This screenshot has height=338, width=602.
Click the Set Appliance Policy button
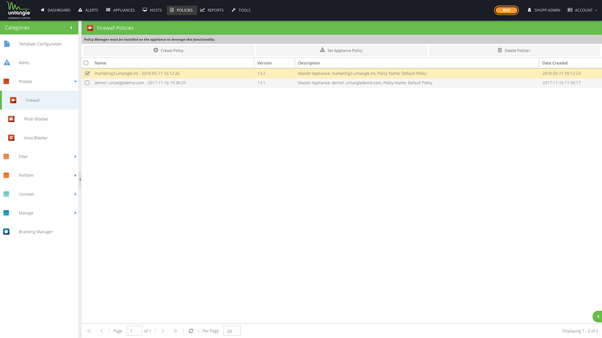pyautogui.click(x=342, y=51)
